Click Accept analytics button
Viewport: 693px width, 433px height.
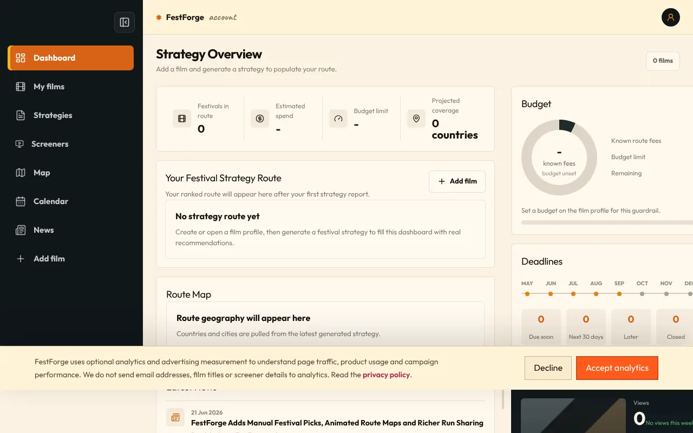pyautogui.click(x=617, y=368)
